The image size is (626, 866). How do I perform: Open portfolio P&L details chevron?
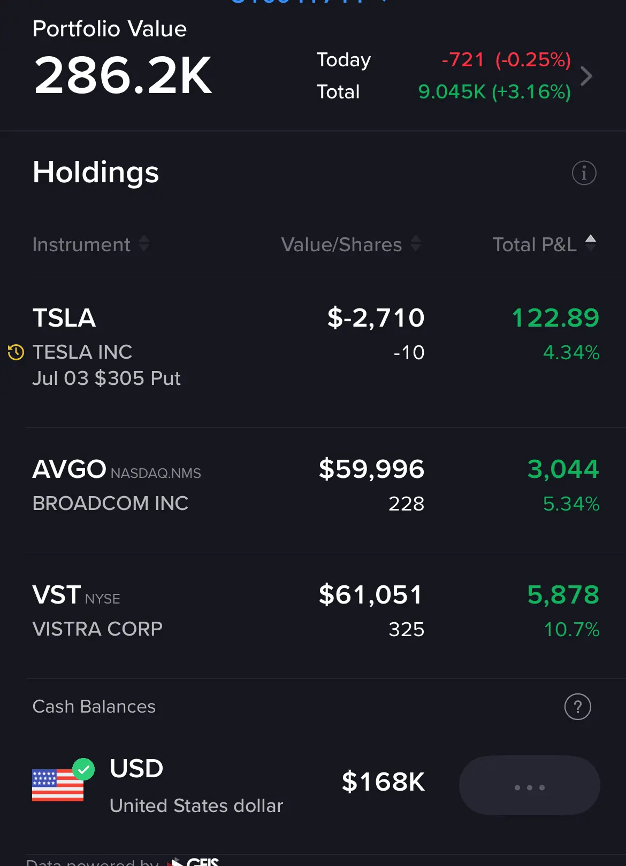(x=586, y=76)
